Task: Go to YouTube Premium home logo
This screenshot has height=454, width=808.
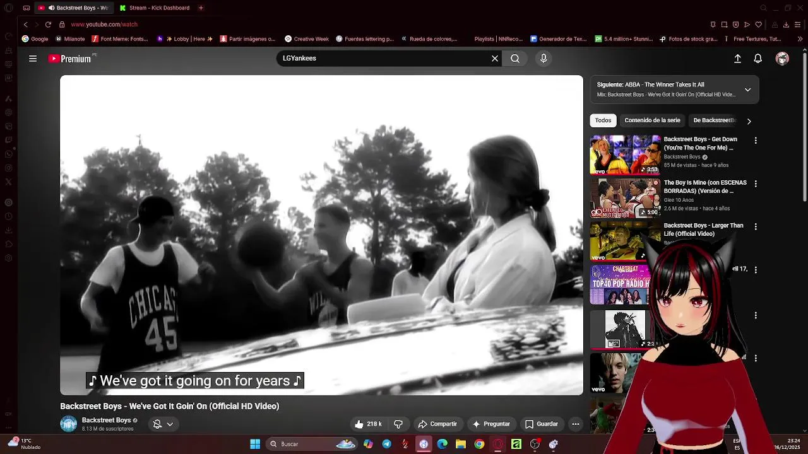Action: click(x=71, y=59)
